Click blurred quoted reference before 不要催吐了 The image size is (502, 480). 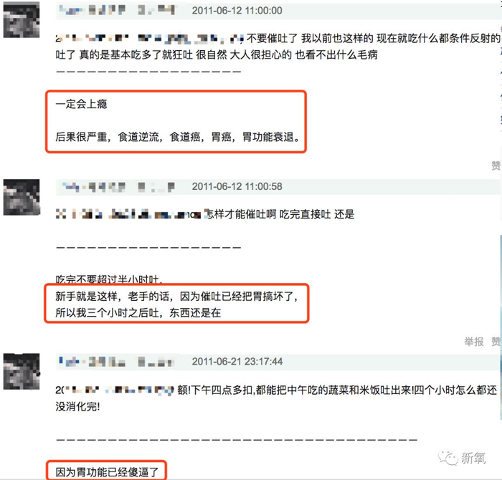149,39
